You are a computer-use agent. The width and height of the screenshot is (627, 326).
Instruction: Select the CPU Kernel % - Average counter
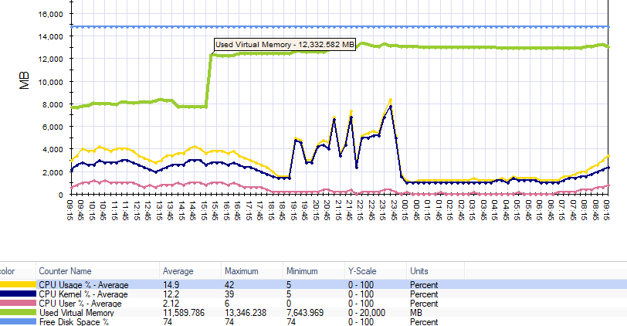(83, 294)
